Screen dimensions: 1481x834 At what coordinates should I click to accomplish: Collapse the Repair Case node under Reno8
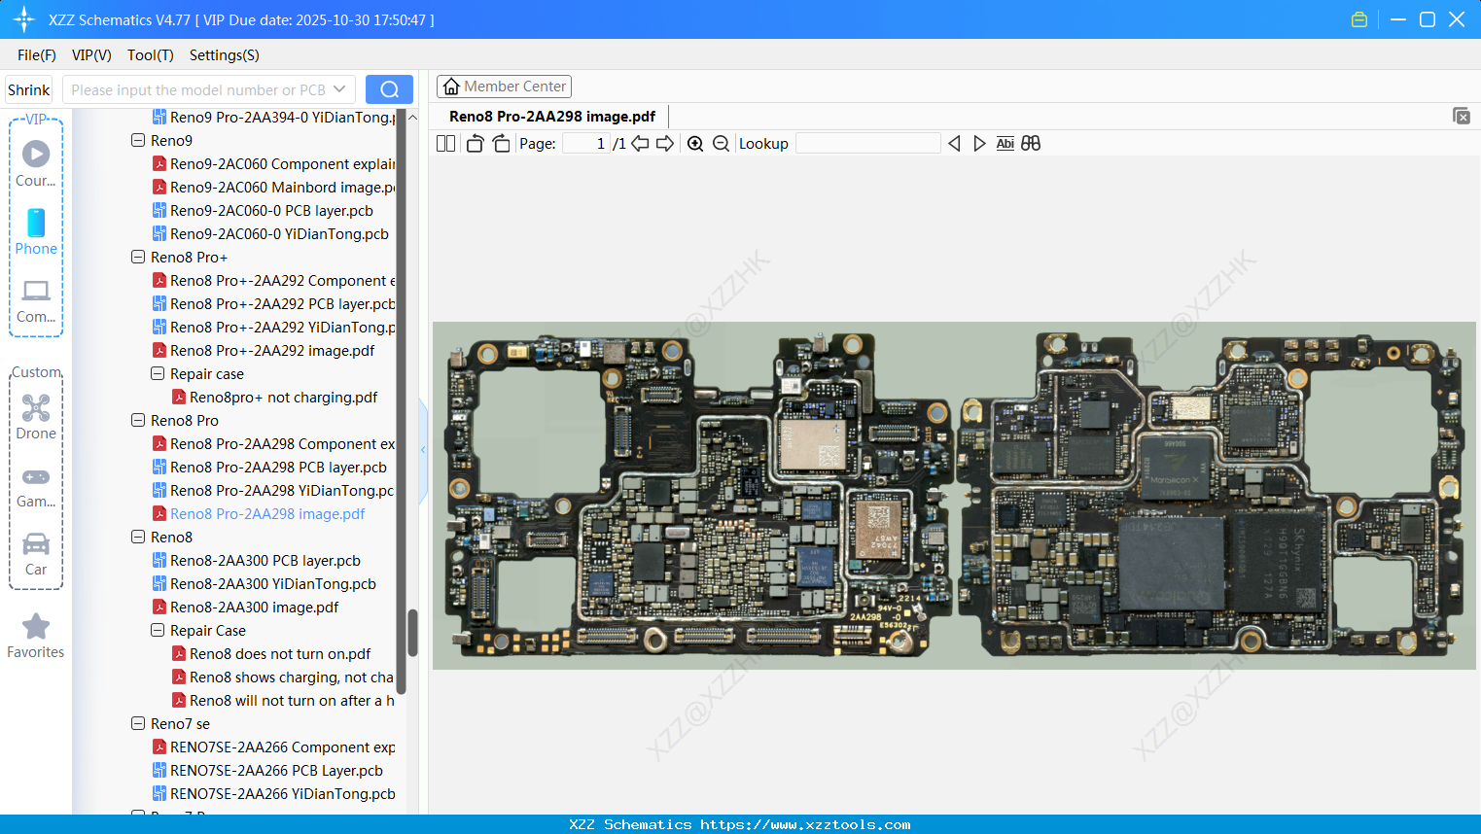click(158, 630)
